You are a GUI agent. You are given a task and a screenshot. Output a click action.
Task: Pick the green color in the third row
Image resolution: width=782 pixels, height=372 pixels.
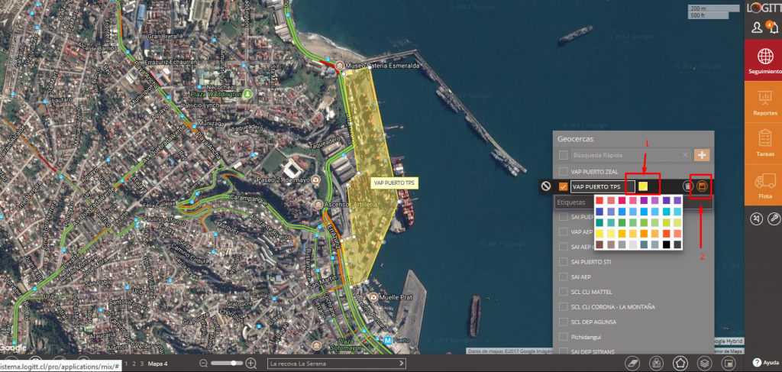(622, 222)
